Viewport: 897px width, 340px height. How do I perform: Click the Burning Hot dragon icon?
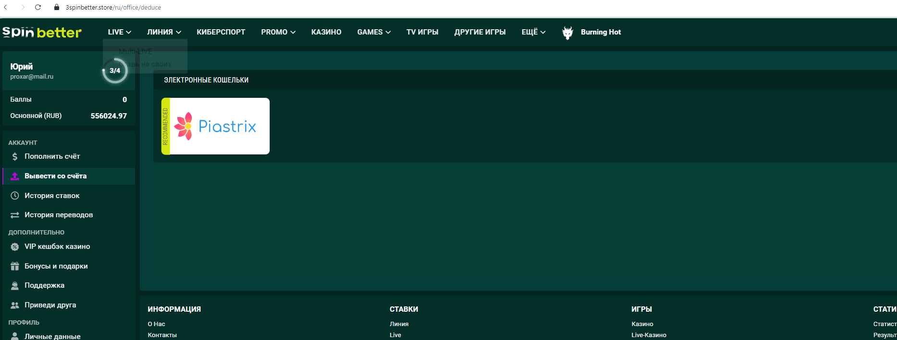(x=568, y=32)
